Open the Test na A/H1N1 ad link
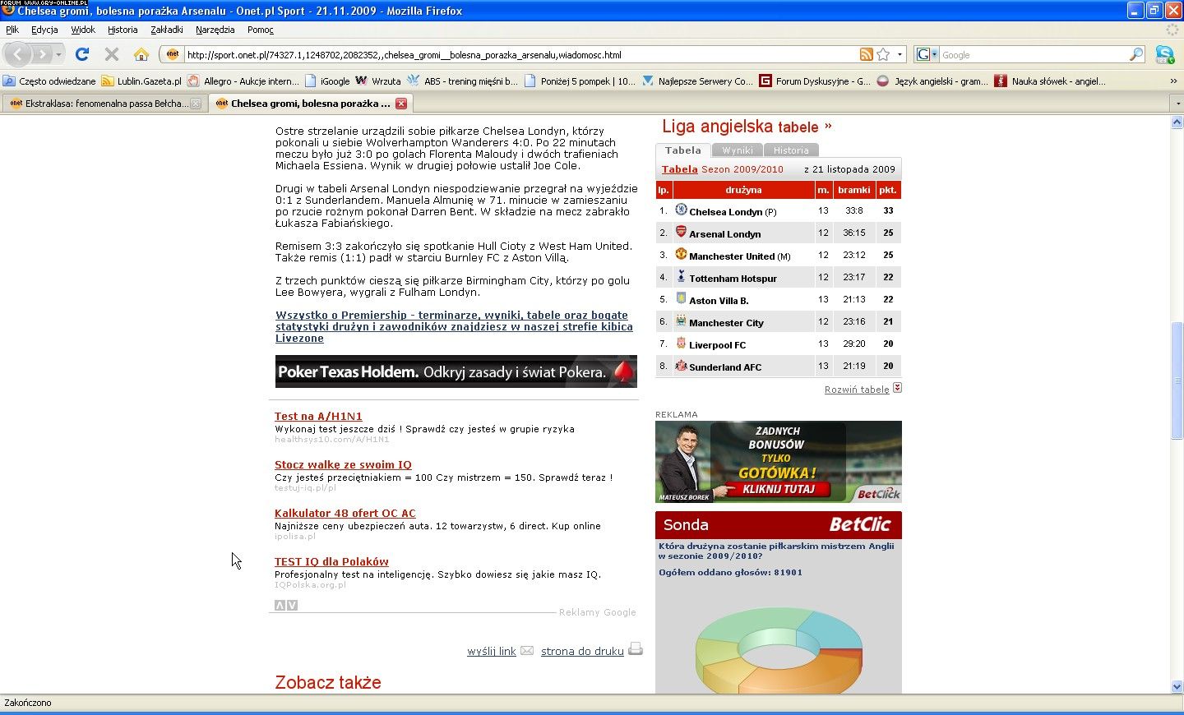Viewport: 1184px width, 715px height. click(x=318, y=416)
